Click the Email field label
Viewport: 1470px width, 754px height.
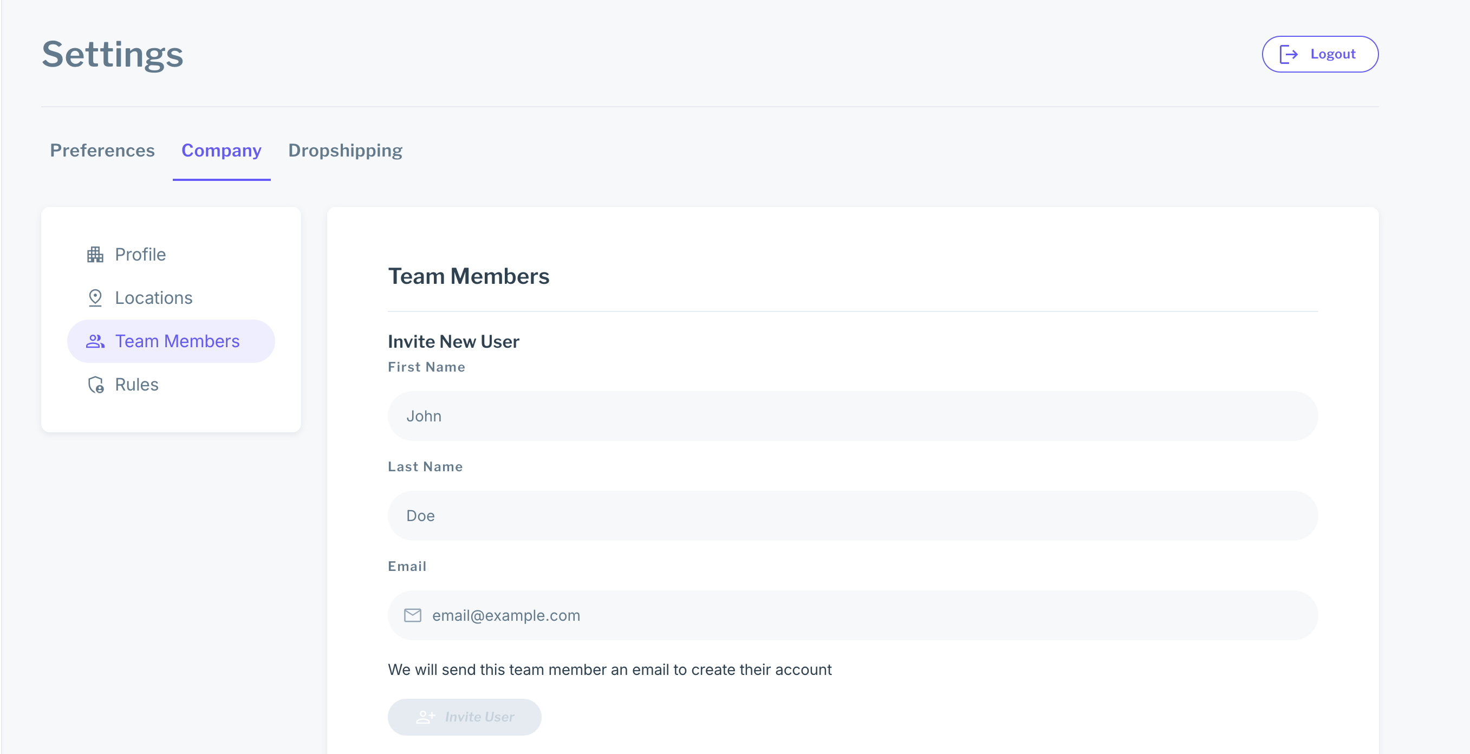[x=407, y=566]
